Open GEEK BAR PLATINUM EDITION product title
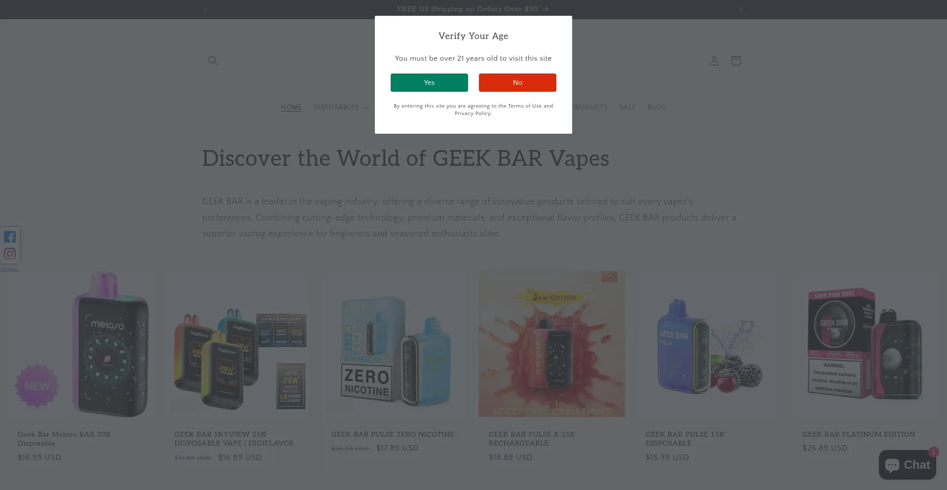This screenshot has width=947, height=490. pos(858,434)
